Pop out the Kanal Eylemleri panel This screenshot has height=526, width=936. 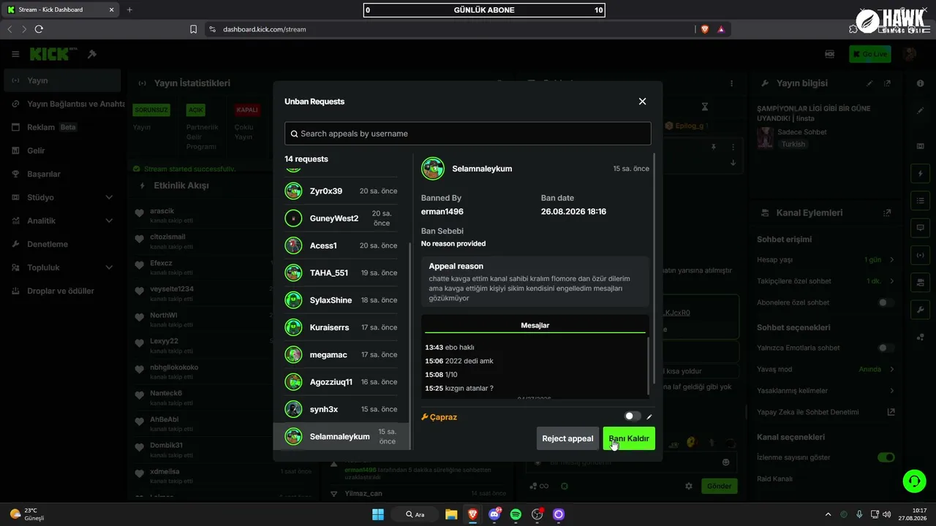[887, 213]
